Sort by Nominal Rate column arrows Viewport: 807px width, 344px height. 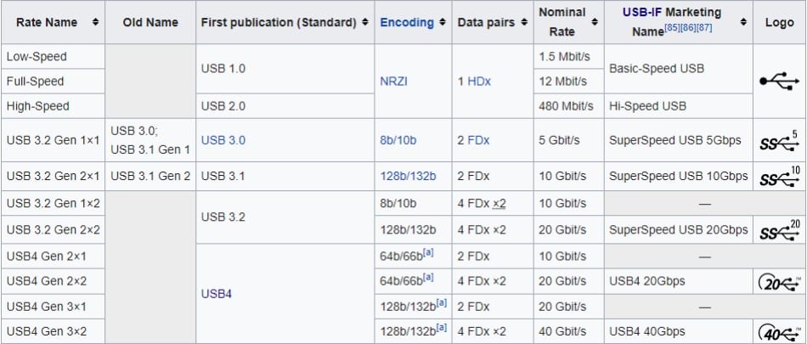tap(595, 22)
